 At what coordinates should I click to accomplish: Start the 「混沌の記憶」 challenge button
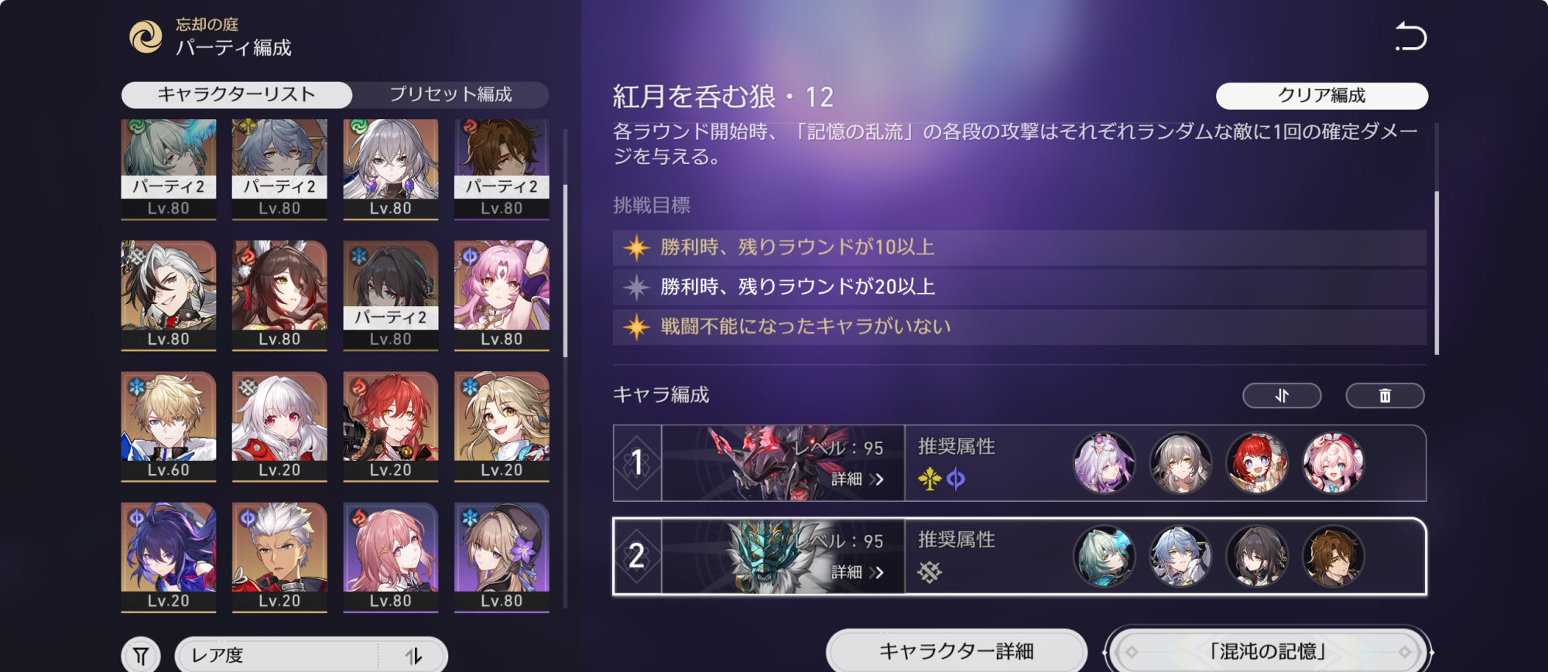(1268, 651)
